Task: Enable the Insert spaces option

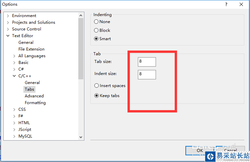Action: tap(97, 86)
